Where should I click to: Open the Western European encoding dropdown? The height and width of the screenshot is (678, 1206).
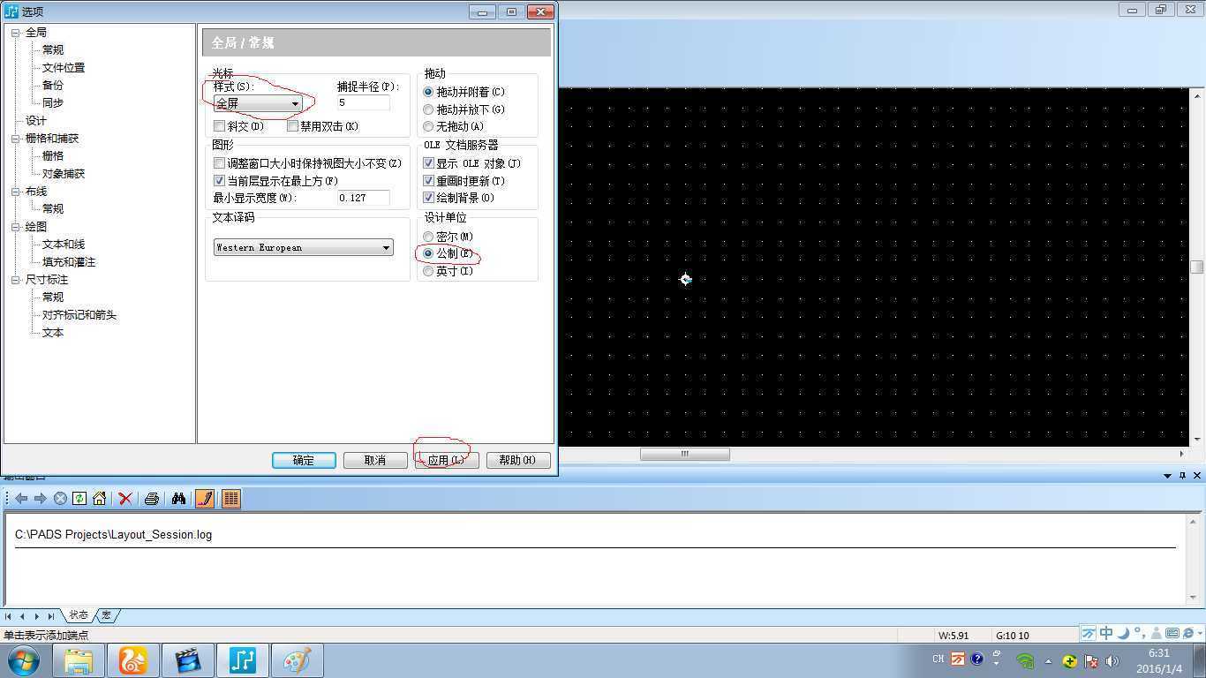[x=304, y=248]
